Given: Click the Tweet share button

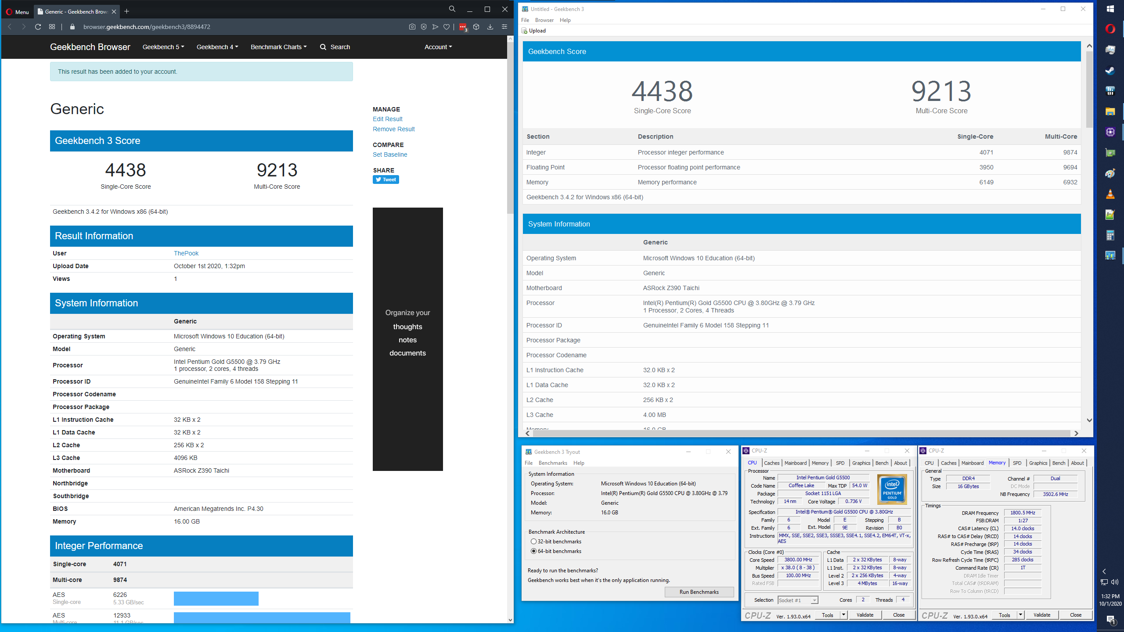Looking at the screenshot, I should point(386,180).
